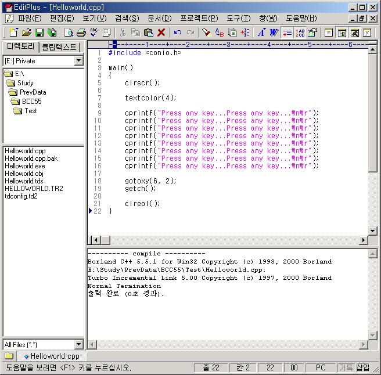
Task: Select tdconfig.td2 in the file list
Action: point(21,196)
